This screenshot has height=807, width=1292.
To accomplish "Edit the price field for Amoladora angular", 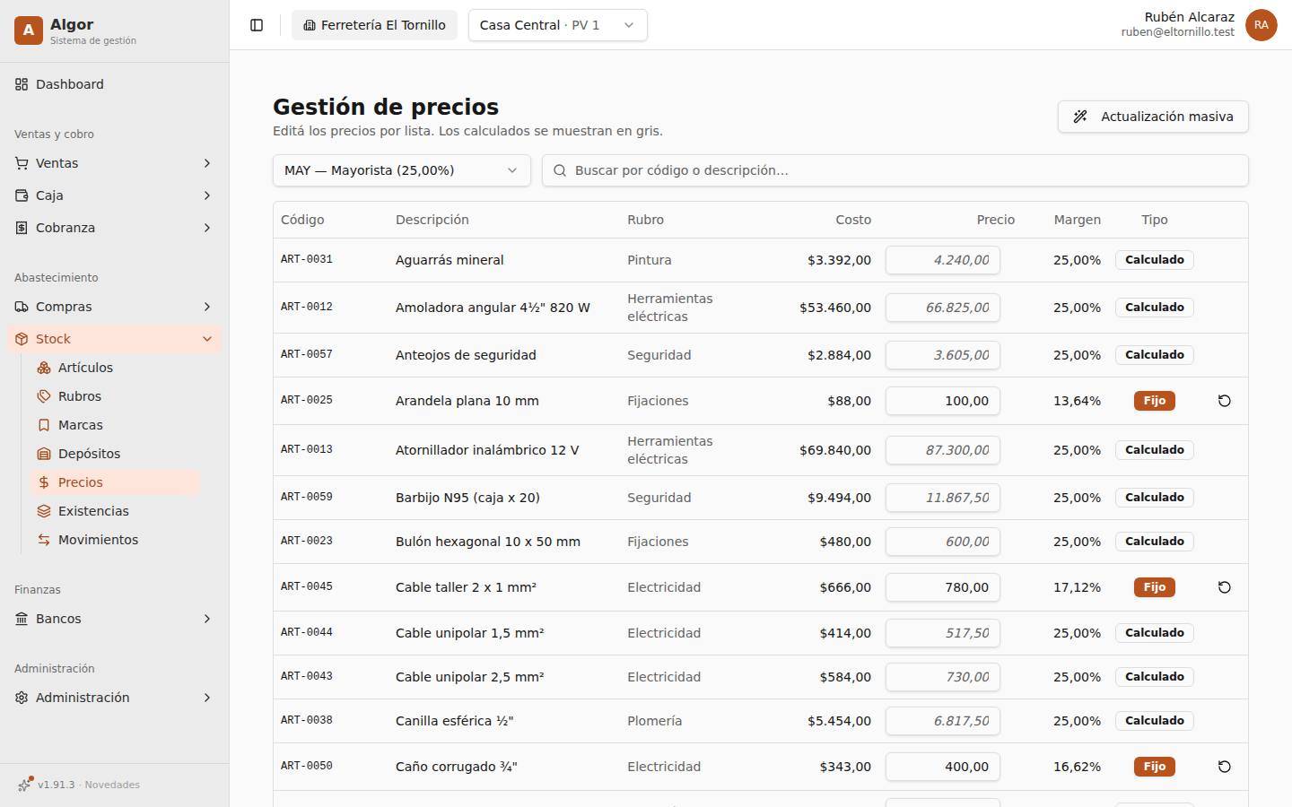I will point(943,308).
